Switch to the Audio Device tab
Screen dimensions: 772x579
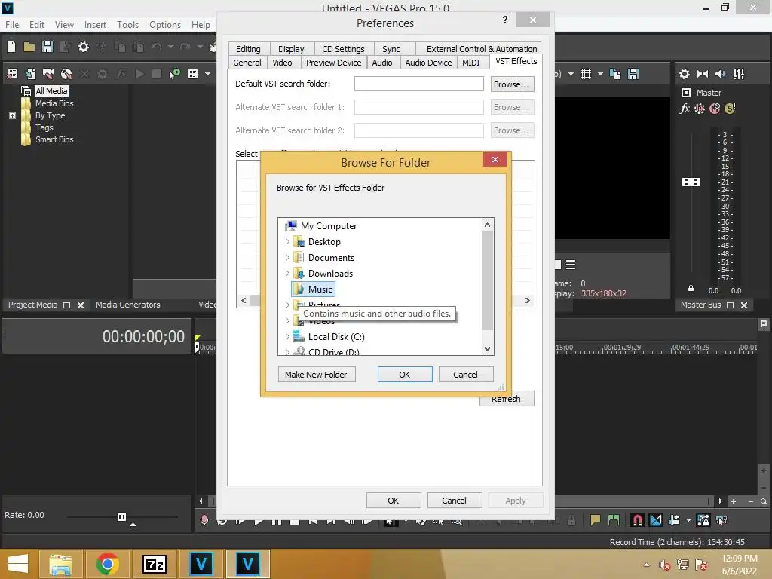click(428, 63)
